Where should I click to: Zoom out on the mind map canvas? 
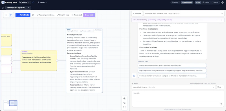124,103
